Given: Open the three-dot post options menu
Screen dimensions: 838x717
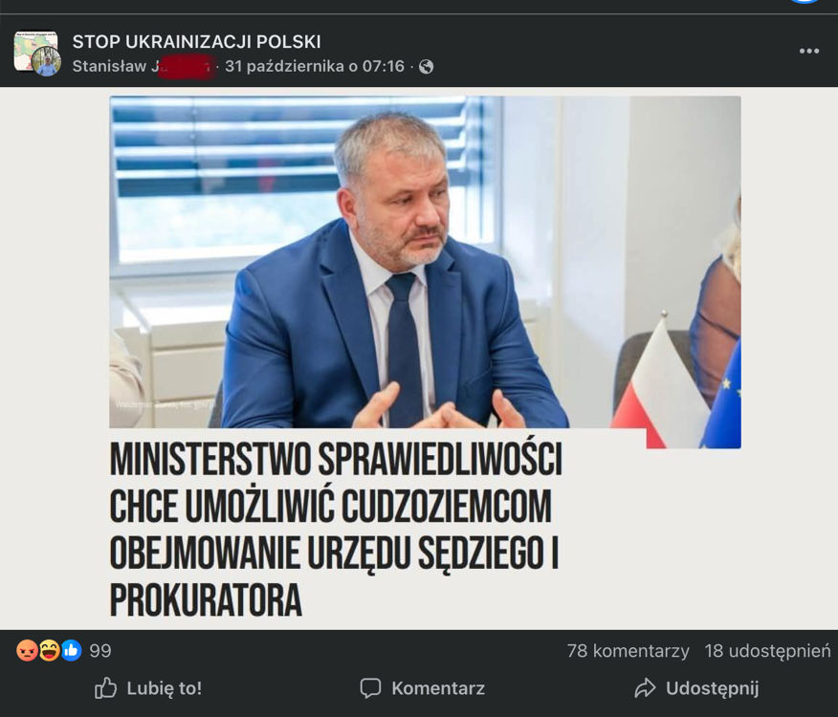Looking at the screenshot, I should coord(809,51).
